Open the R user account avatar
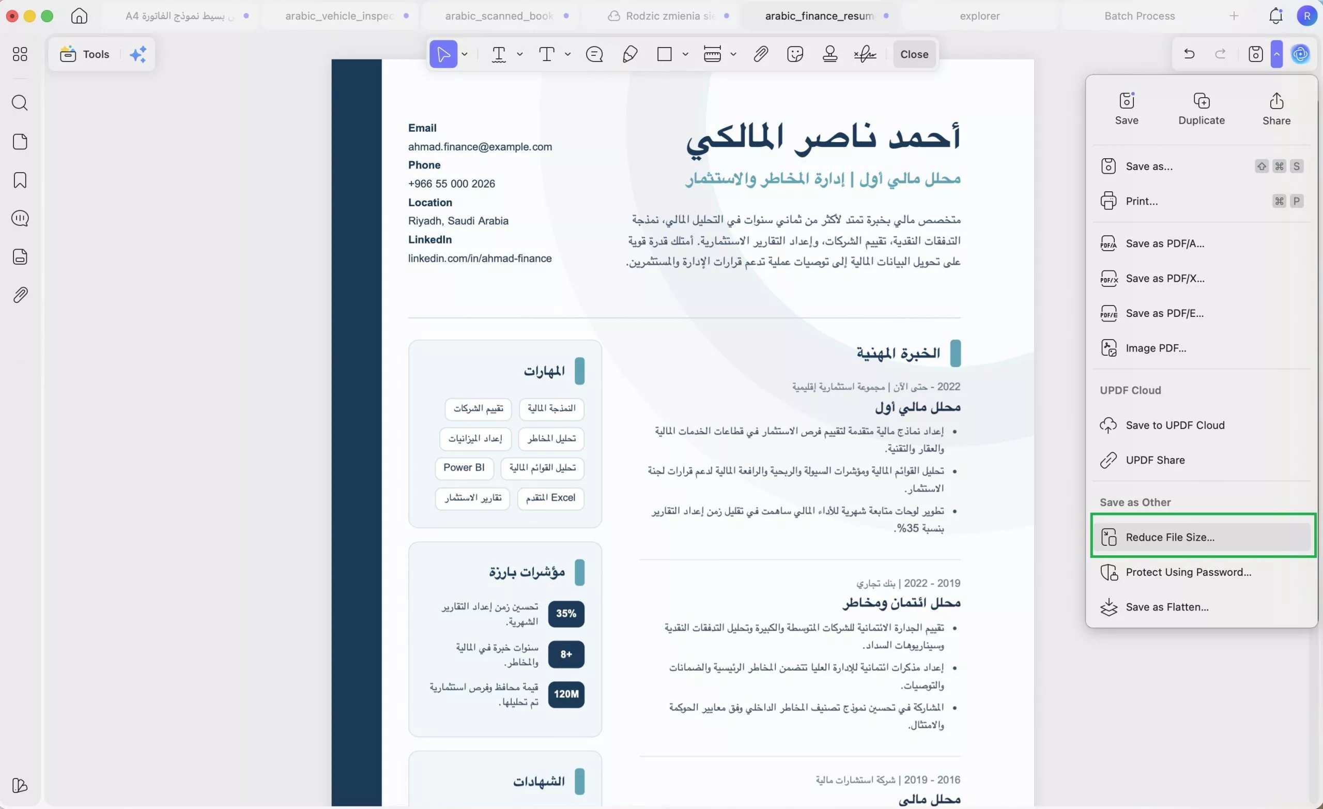The image size is (1323, 809). coord(1306,16)
